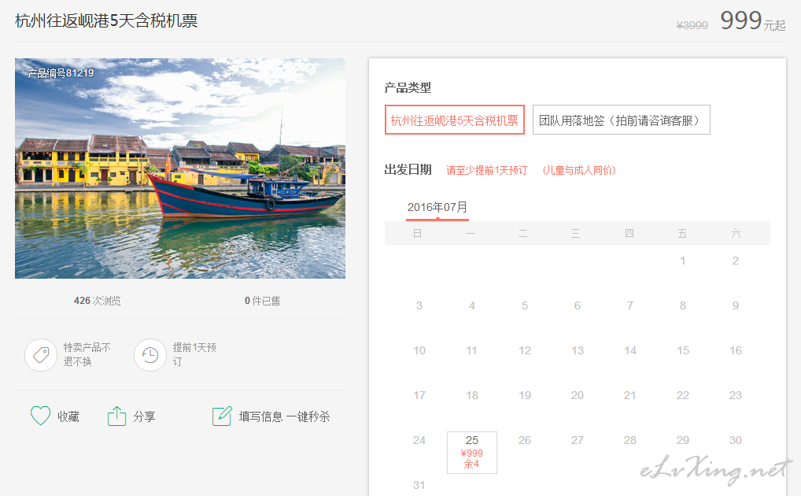The image size is (801, 496).
Task: Click 填写信息 一键秒杀 link
Action: tap(284, 416)
